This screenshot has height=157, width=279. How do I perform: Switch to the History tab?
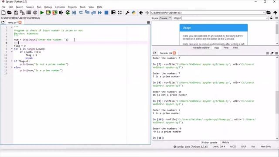(225, 143)
